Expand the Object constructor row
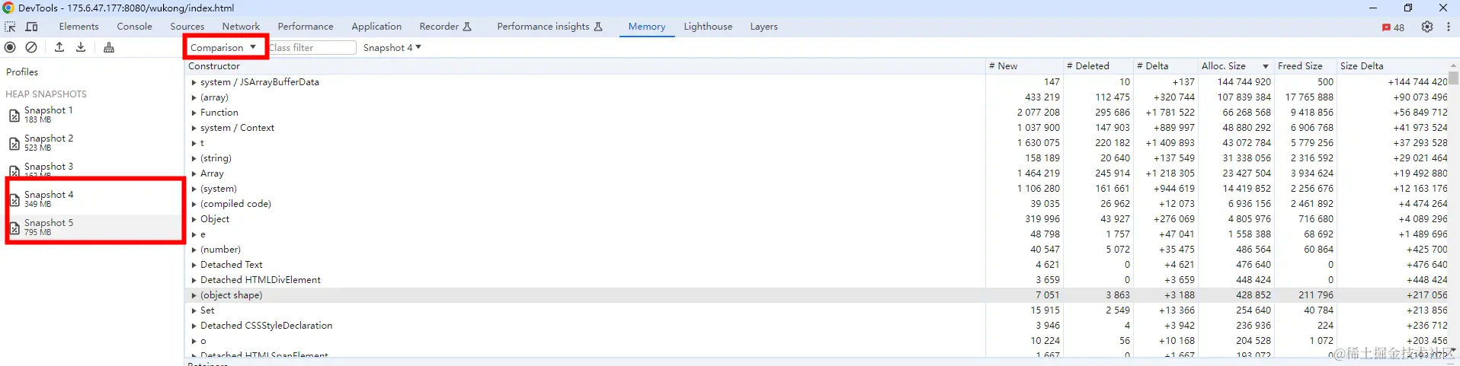 [194, 219]
